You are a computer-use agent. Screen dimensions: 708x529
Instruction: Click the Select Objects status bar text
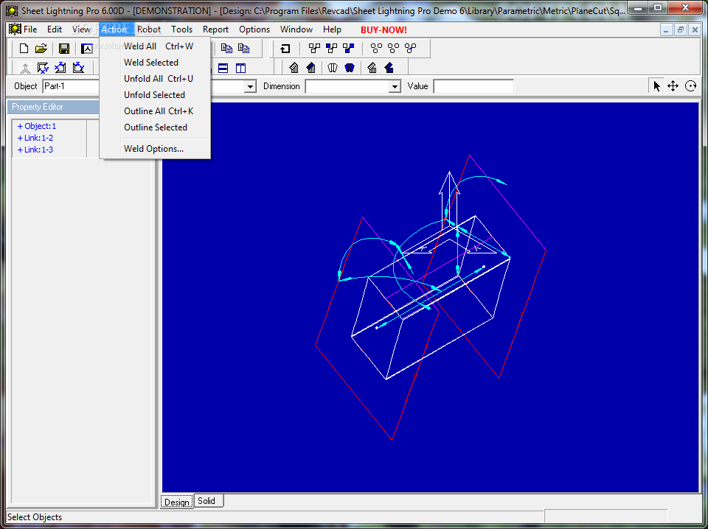pyautogui.click(x=35, y=517)
